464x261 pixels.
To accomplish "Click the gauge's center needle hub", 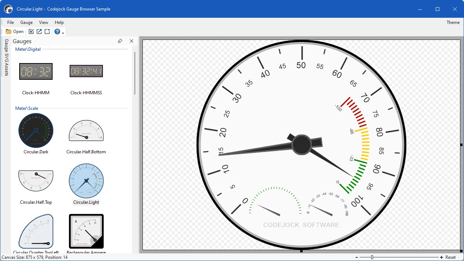I will [302, 145].
